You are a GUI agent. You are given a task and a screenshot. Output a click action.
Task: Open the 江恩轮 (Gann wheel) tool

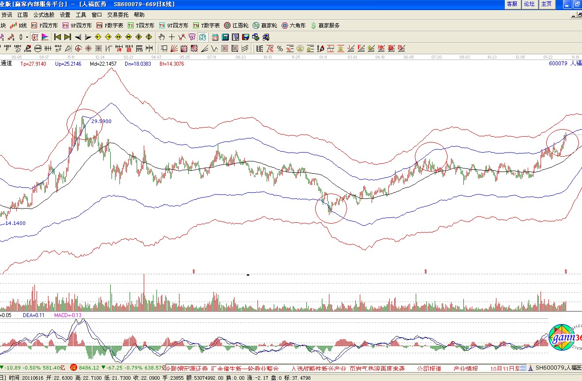coord(236,26)
